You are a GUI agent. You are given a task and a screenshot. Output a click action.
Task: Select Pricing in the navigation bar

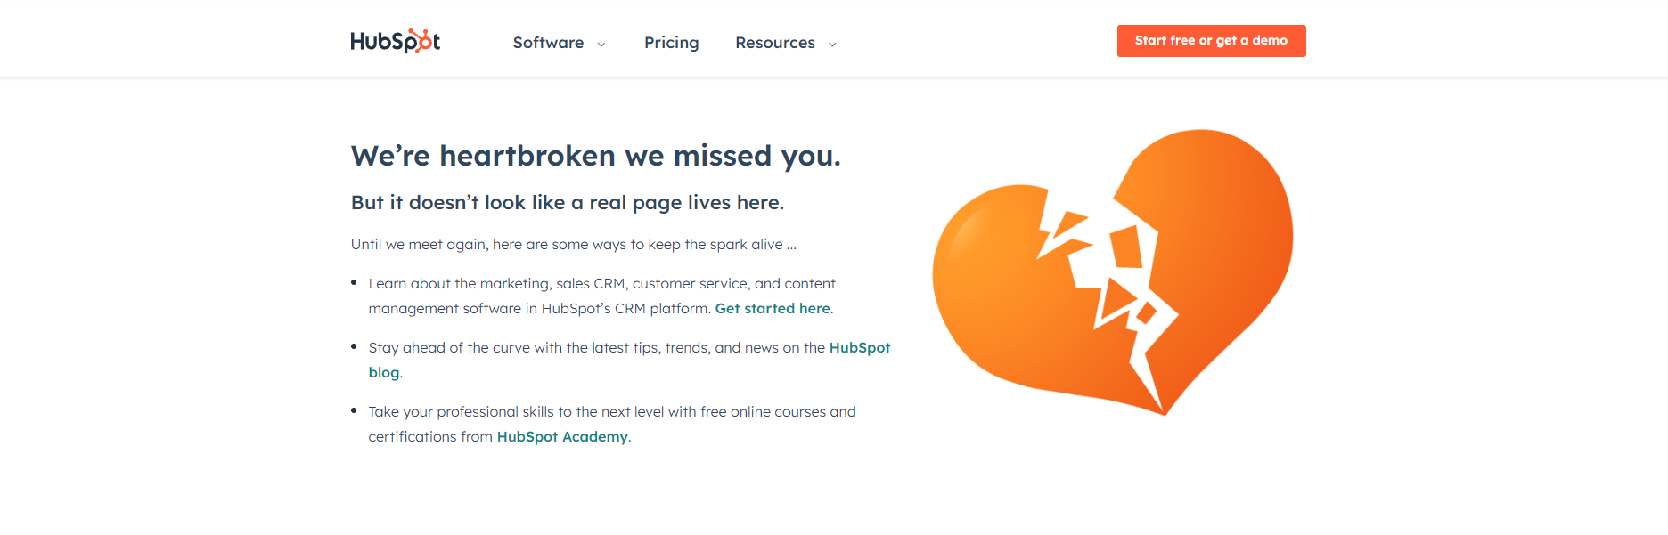671,43
